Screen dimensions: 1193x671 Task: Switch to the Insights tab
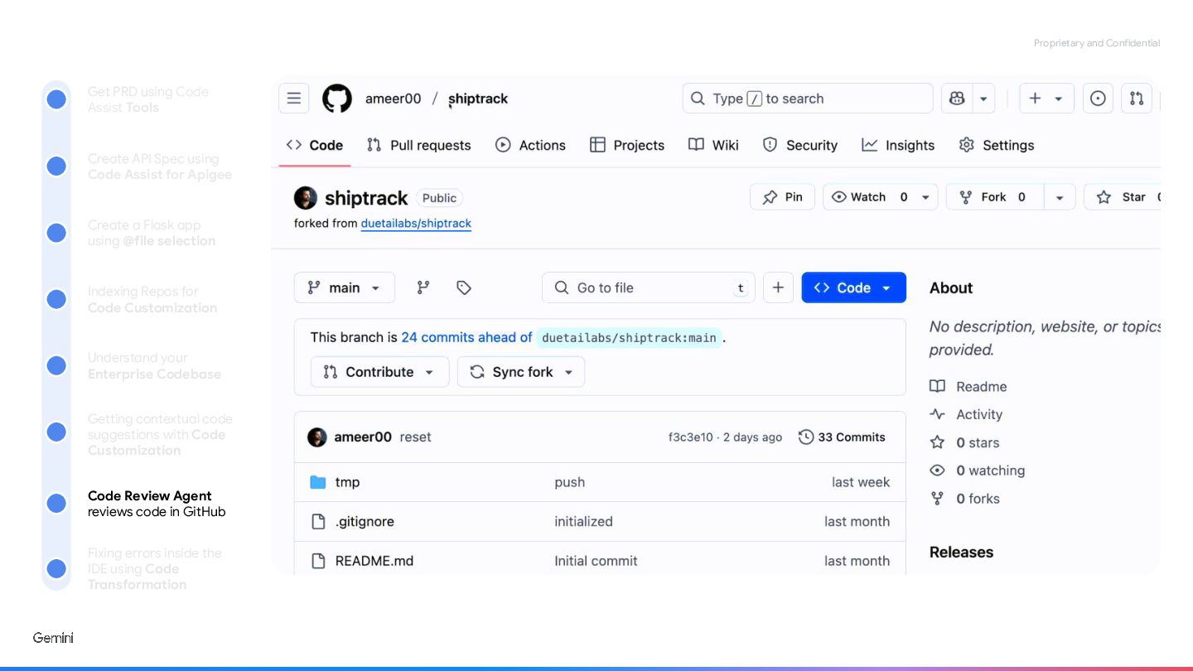point(898,145)
